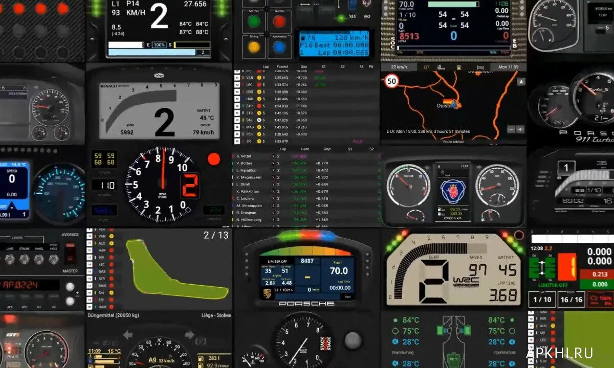Click the SOC percentage bar under 8513 RPM

[x=454, y=49]
